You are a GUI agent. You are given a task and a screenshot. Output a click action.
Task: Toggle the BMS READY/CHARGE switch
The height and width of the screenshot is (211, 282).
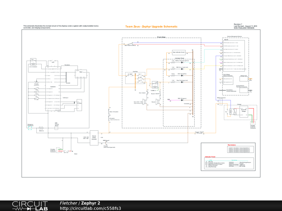pos(130,44)
